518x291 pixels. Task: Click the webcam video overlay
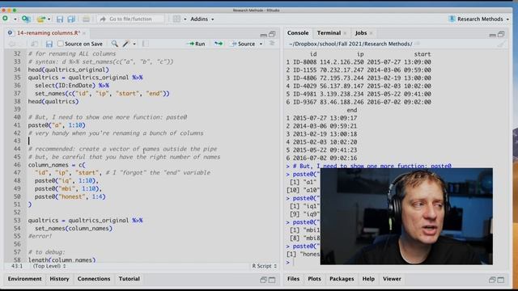click(406, 216)
